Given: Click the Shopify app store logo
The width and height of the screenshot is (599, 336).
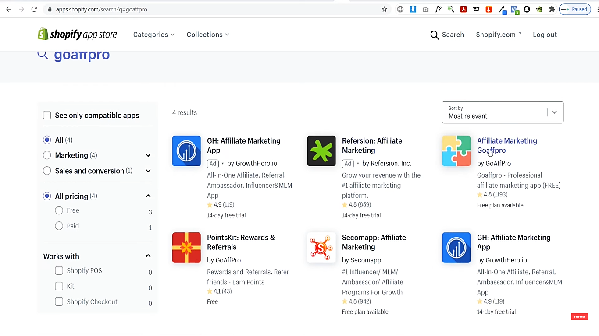Looking at the screenshot, I should click(77, 35).
